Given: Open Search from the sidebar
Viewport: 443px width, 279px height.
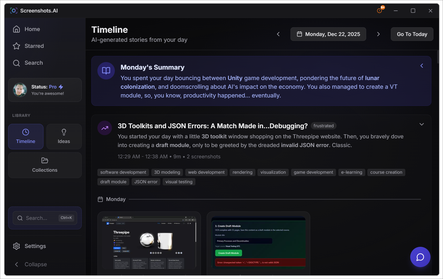Looking at the screenshot, I should (34, 63).
